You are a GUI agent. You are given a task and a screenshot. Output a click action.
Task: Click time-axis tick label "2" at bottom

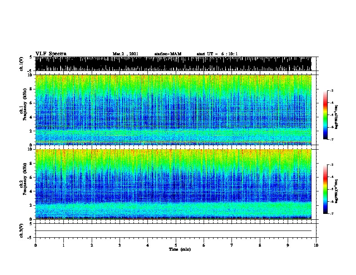92,245
